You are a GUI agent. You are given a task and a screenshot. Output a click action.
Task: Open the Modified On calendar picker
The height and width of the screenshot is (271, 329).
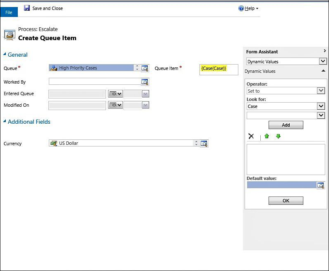point(115,105)
